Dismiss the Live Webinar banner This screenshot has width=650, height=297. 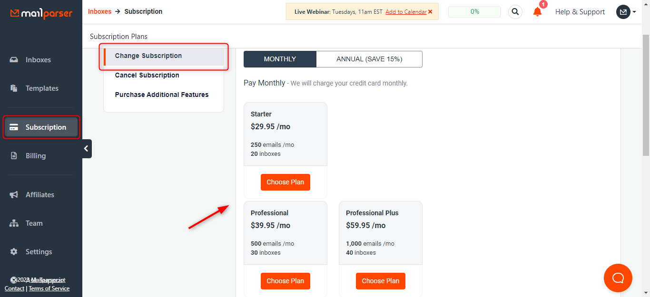[430, 12]
